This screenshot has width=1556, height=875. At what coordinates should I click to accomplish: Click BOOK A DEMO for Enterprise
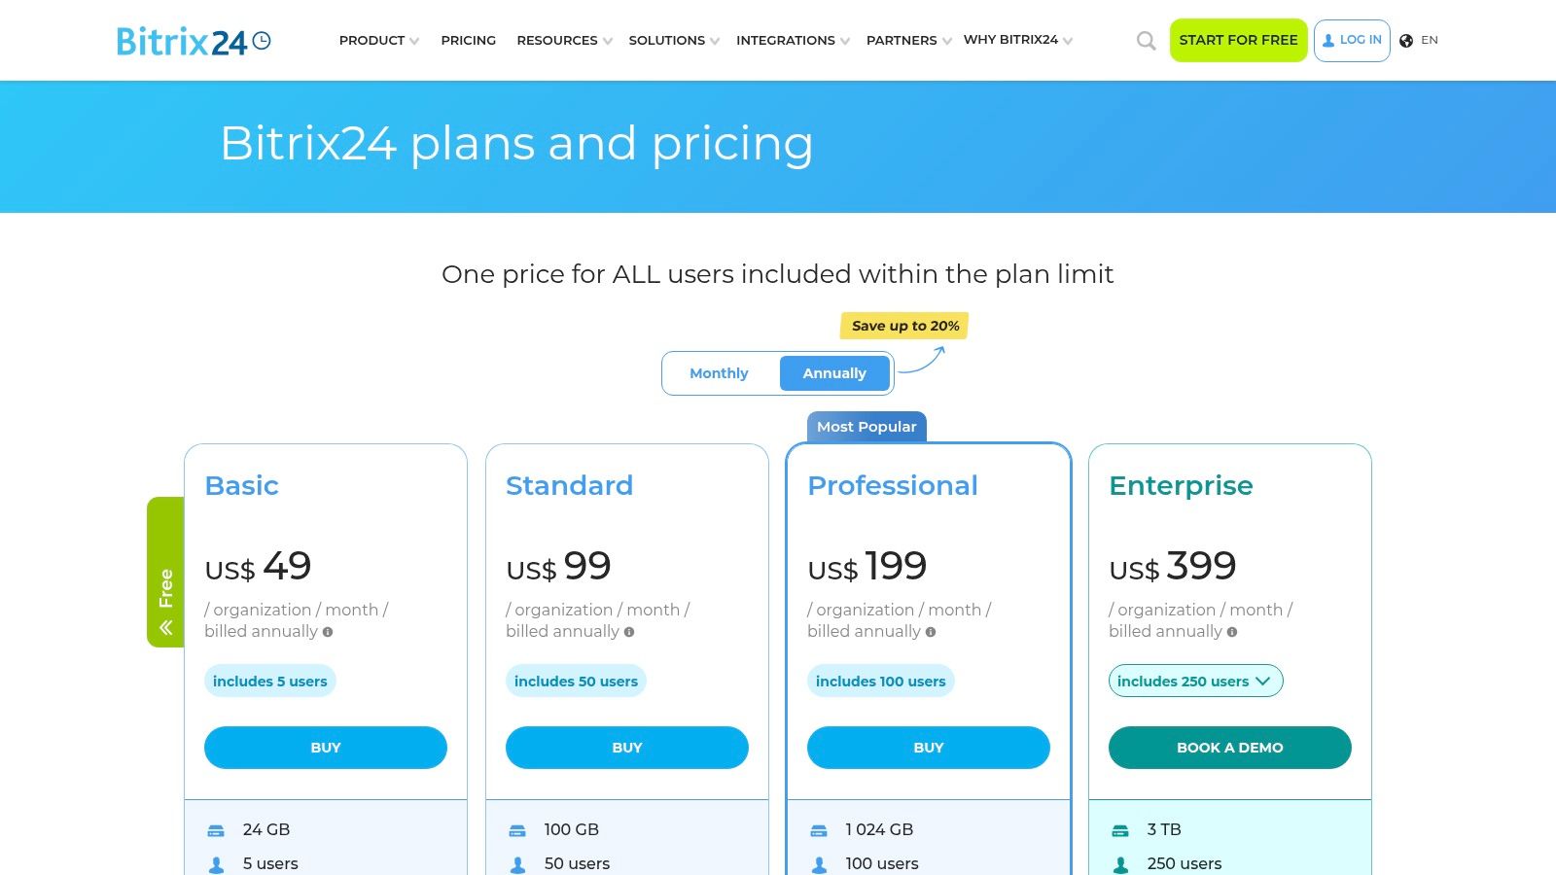coord(1229,747)
